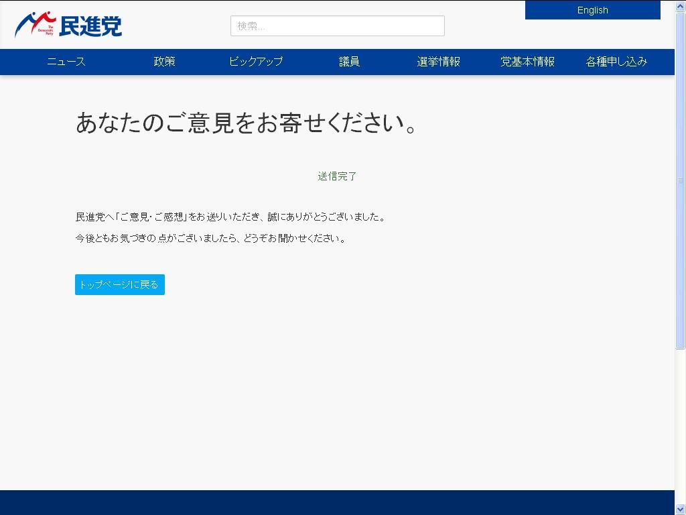
Task: Open the ニュース menu
Action: pos(66,62)
